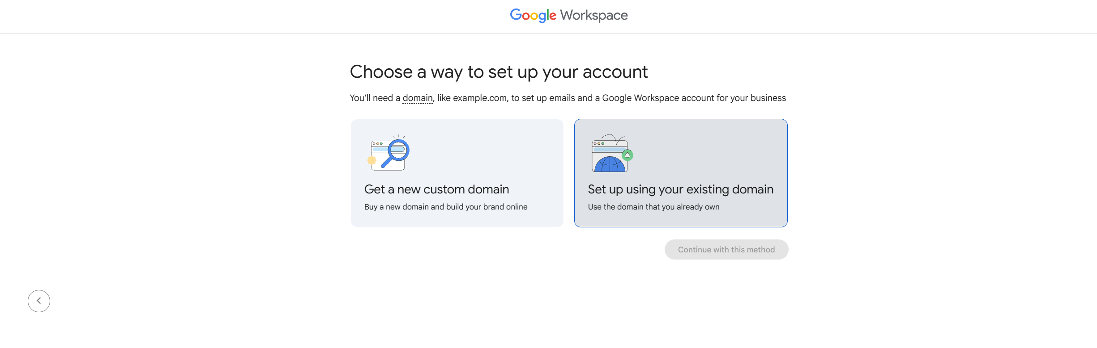The width and height of the screenshot is (1097, 348).
Task: Click the Google Workspace logo
Action: click(x=569, y=16)
